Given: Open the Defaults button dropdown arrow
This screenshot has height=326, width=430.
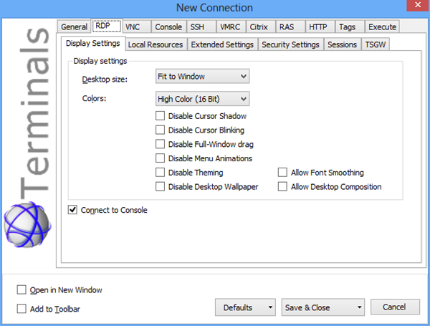Looking at the screenshot, I should point(270,307).
